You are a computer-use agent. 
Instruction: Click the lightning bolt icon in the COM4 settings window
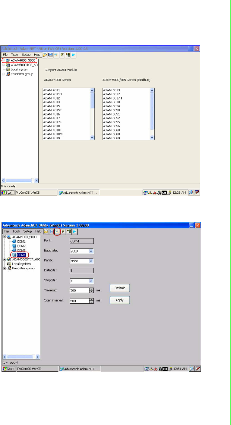[x=63, y=231]
